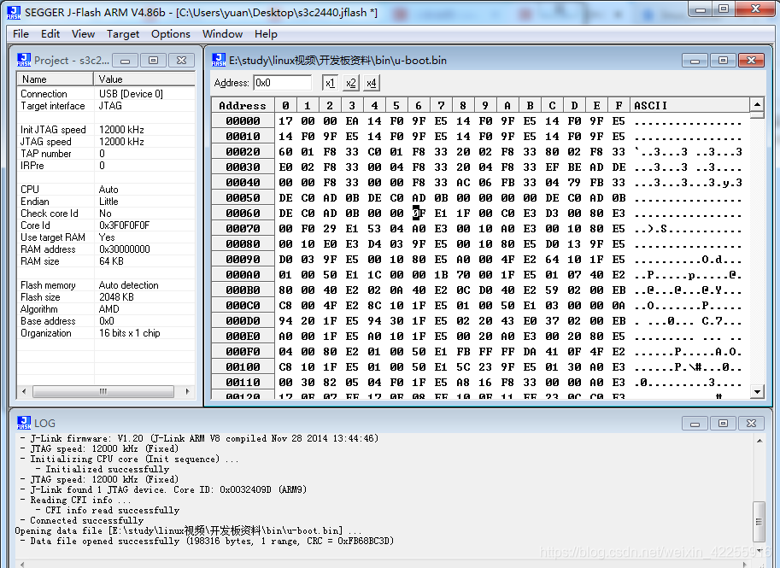Click the Project panel horizontal scrollbar thumb
Image resolution: width=780 pixels, height=568 pixels.
point(103,391)
